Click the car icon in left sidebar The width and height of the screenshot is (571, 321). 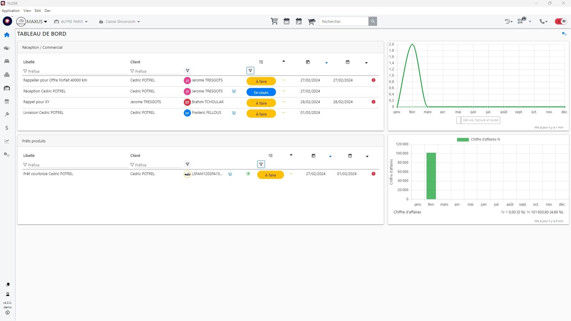(7, 61)
